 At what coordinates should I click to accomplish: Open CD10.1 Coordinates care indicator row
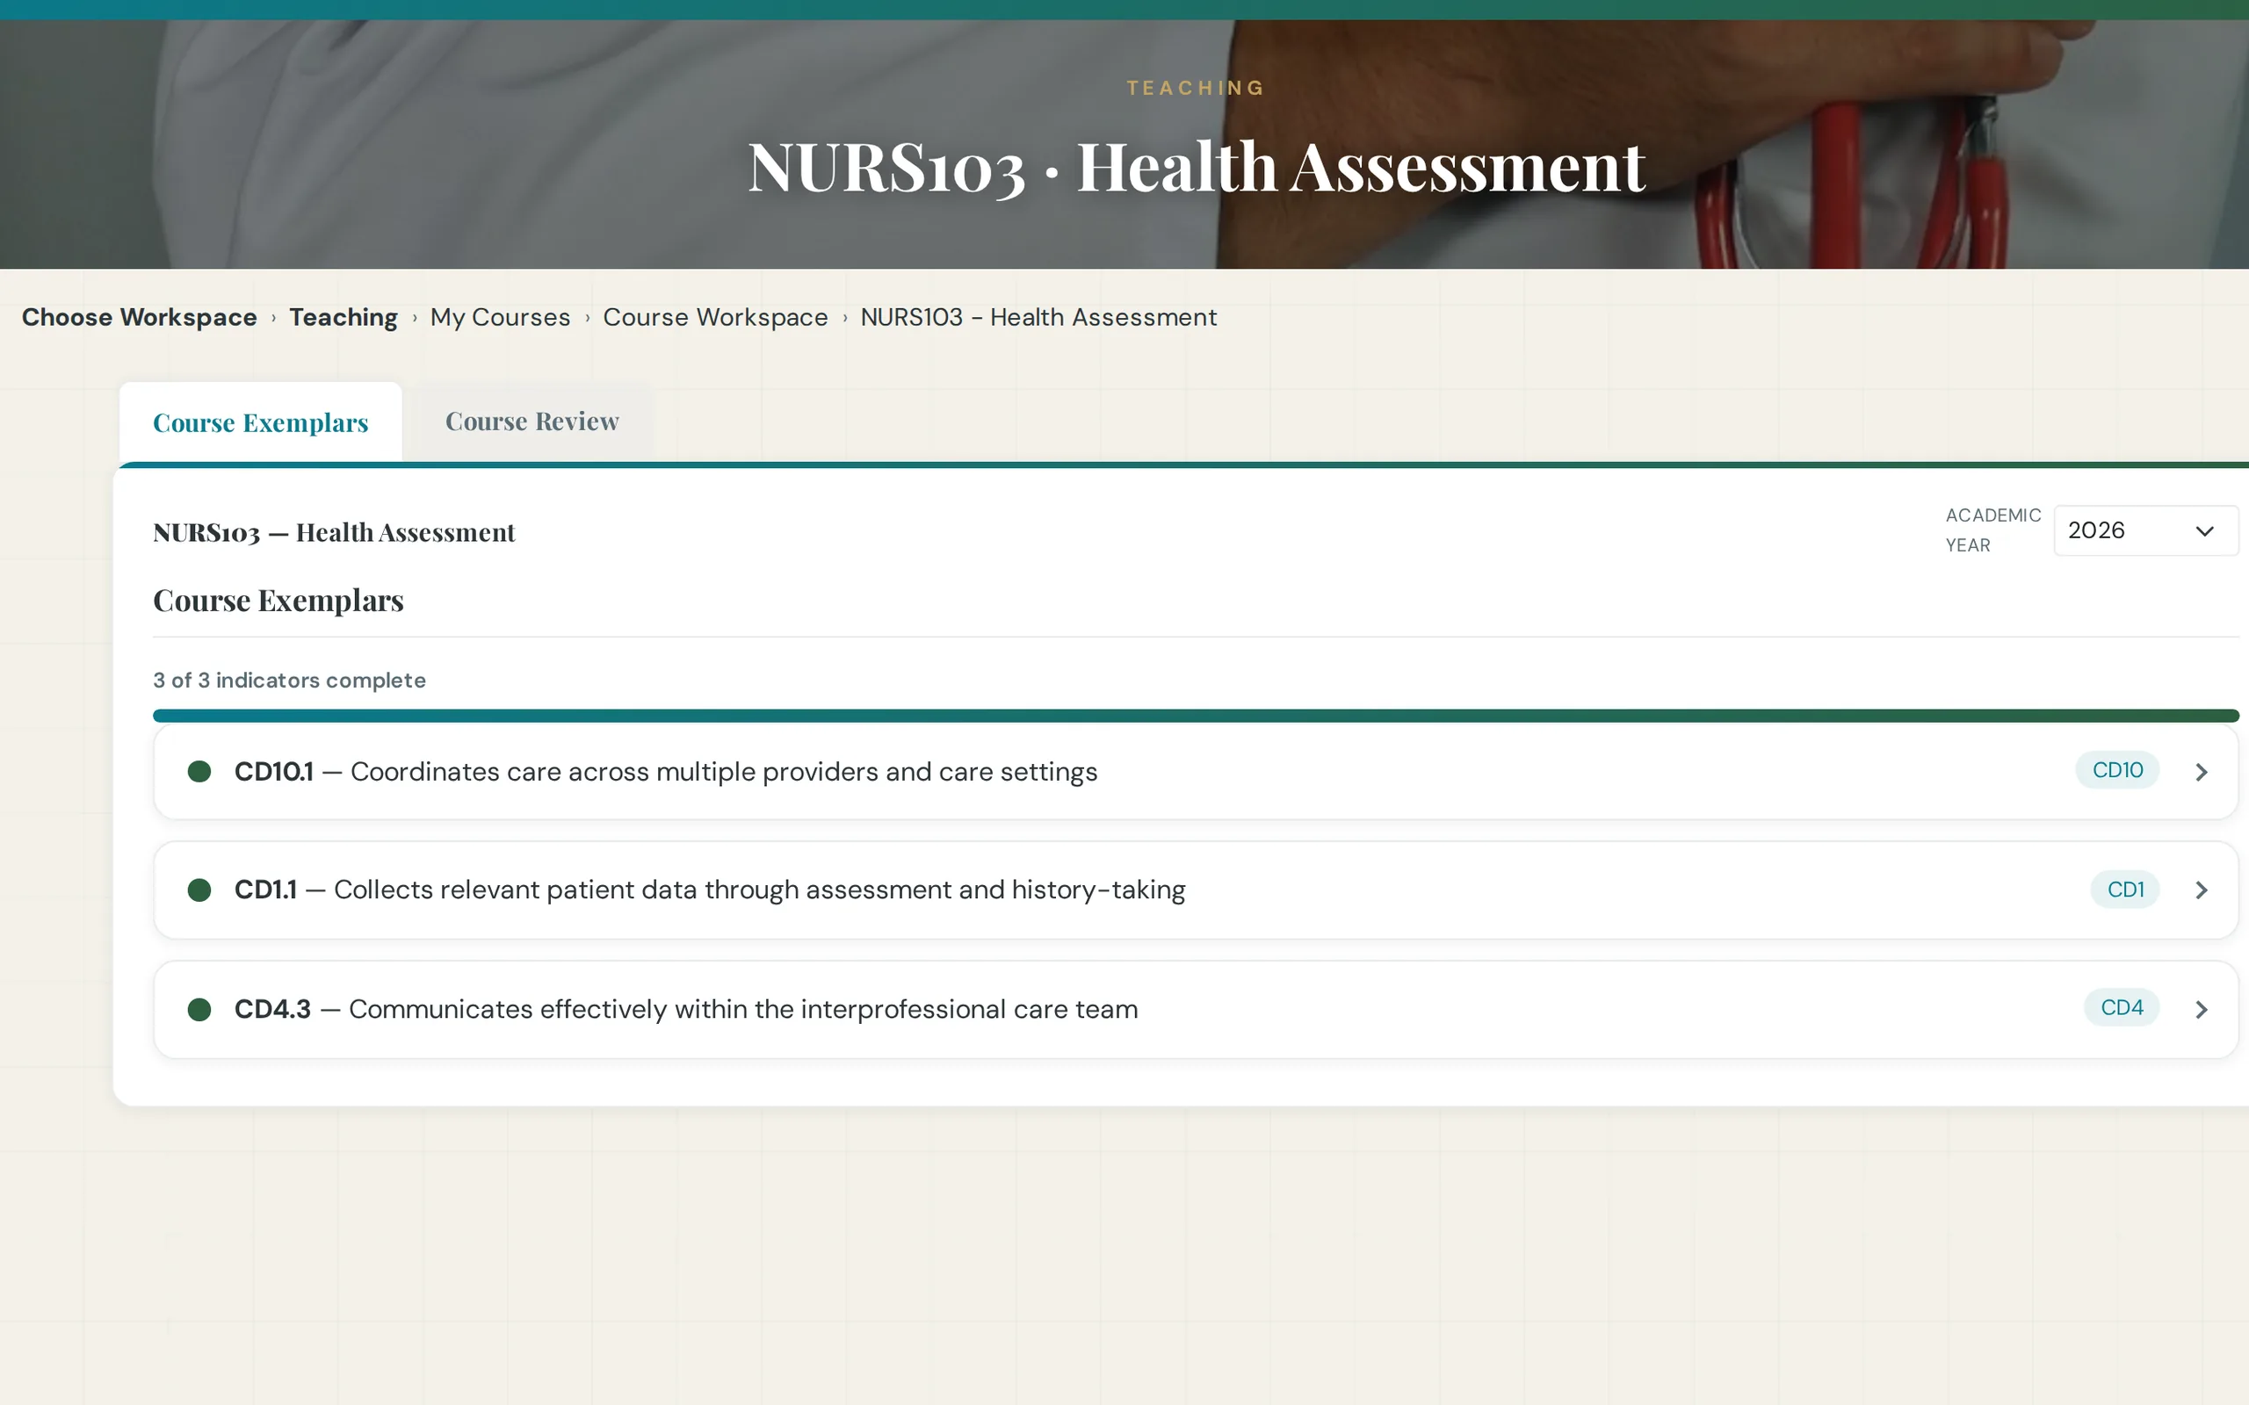[1195, 772]
